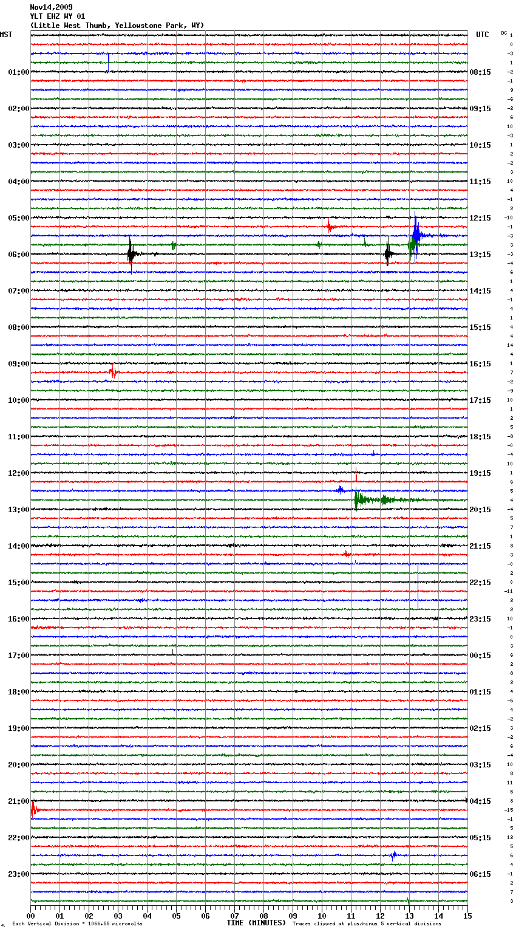516x932 pixels.
Task: Click the "Each Vertical Division = 1066.55 microvolts" note
Action: point(77,924)
